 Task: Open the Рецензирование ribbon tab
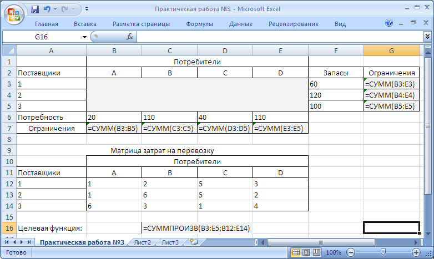294,24
